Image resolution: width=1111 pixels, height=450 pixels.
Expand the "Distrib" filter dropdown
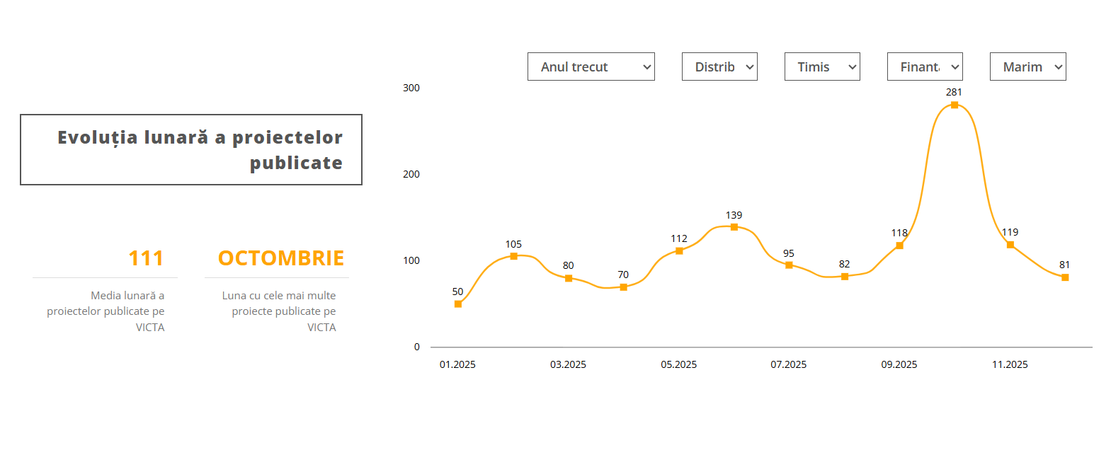click(719, 67)
